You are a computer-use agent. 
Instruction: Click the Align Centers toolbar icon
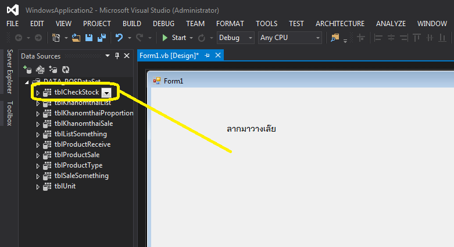click(x=391, y=38)
